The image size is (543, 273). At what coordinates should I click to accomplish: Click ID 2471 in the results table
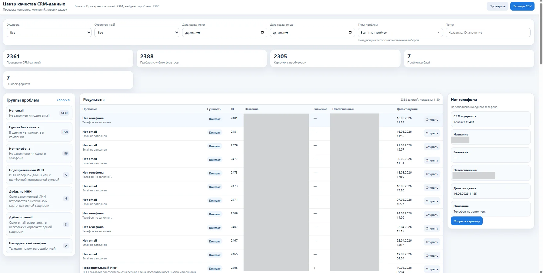pyautogui.click(x=234, y=200)
